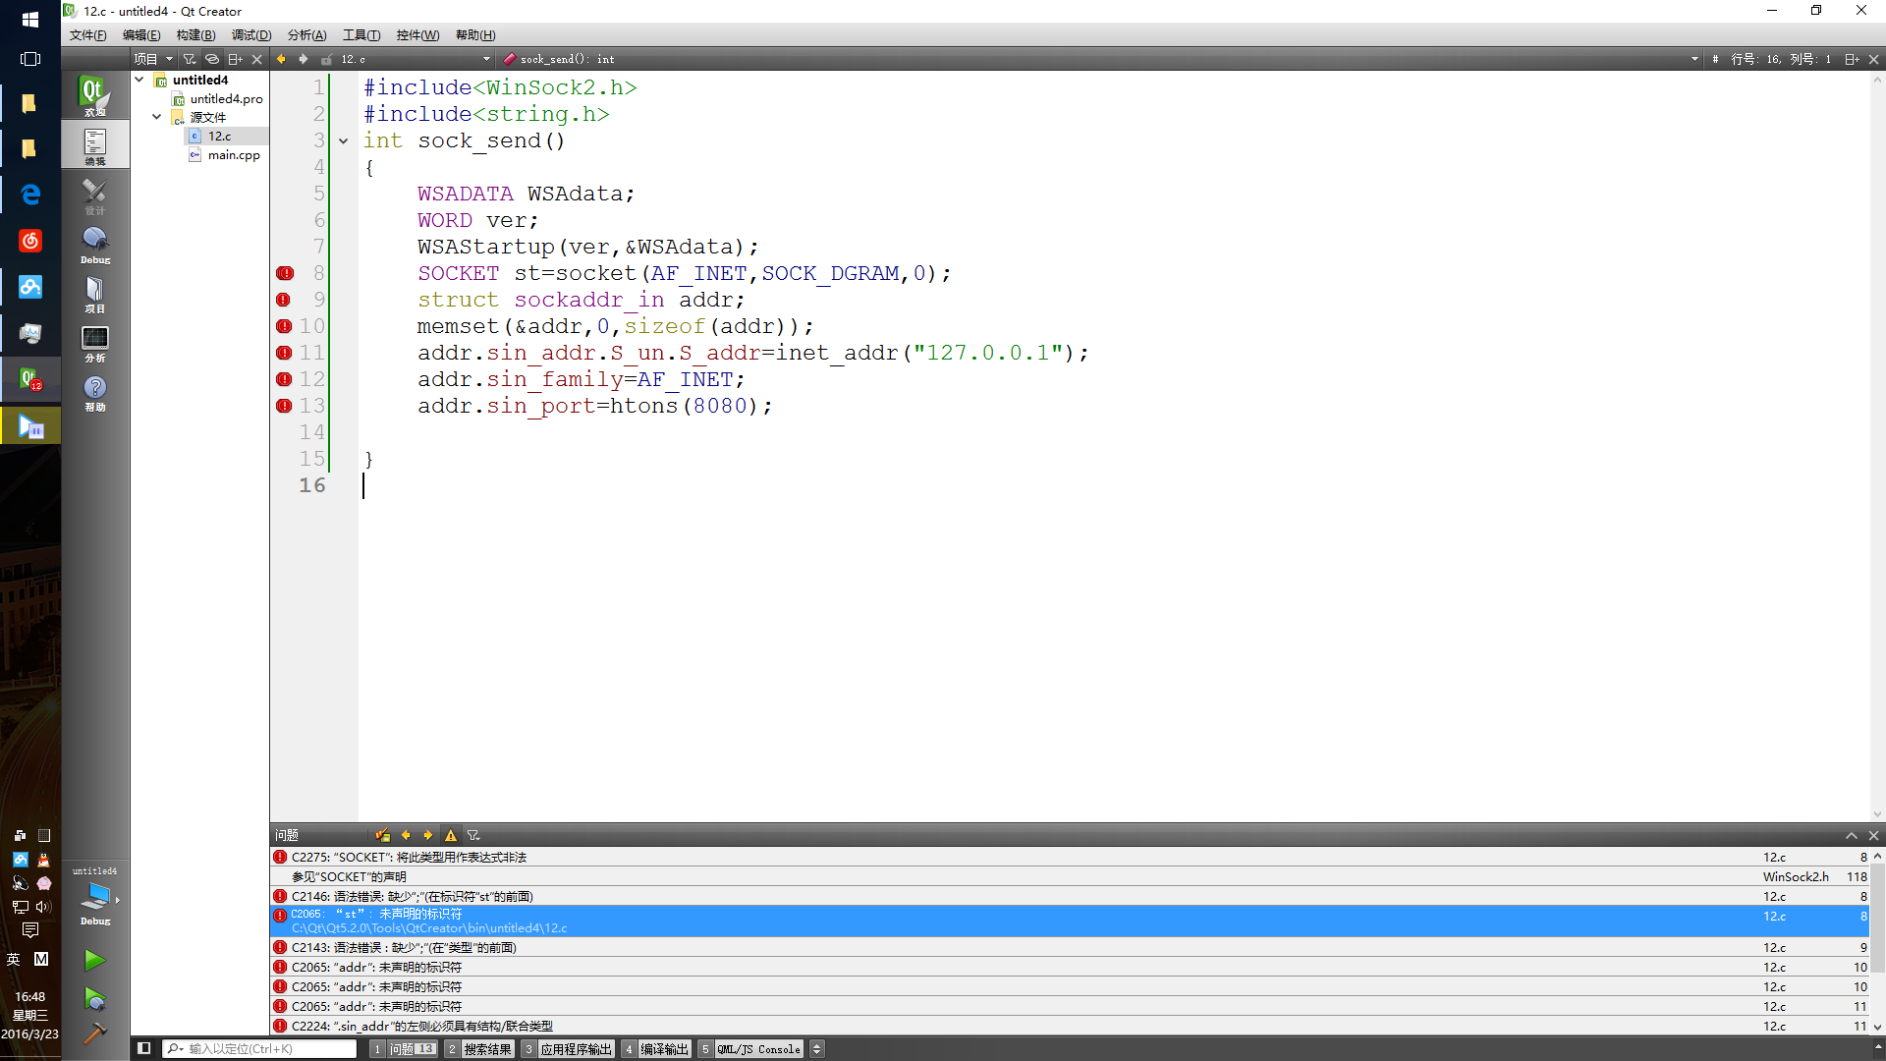Toggle the left sidebar visibility button
This screenshot has height=1061, width=1886.
(144, 1048)
